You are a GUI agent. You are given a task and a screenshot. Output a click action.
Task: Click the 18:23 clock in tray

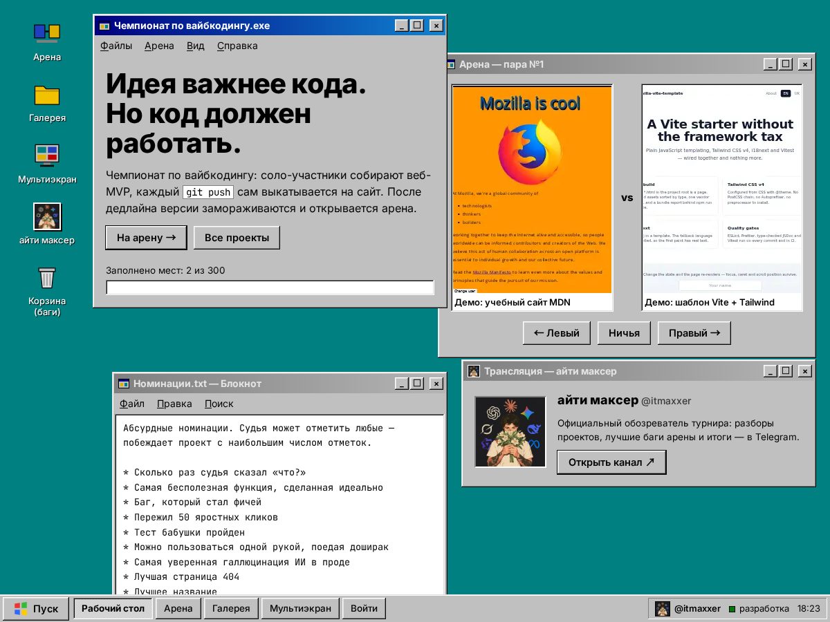click(809, 609)
